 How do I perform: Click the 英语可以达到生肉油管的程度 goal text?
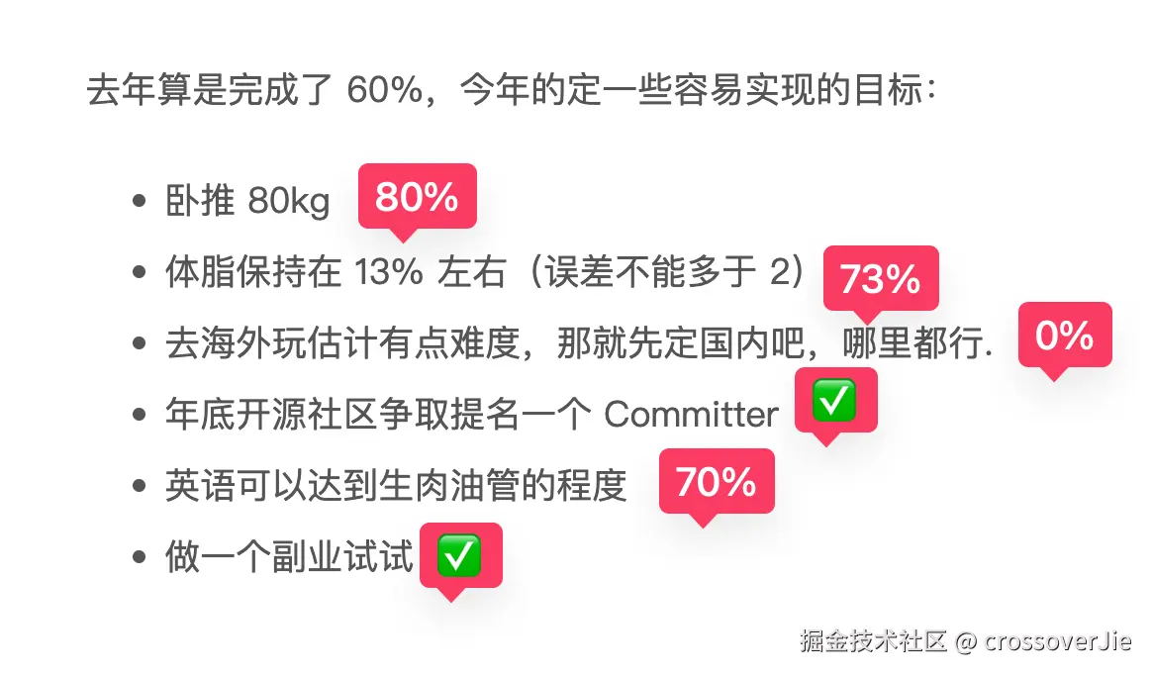[396, 486]
